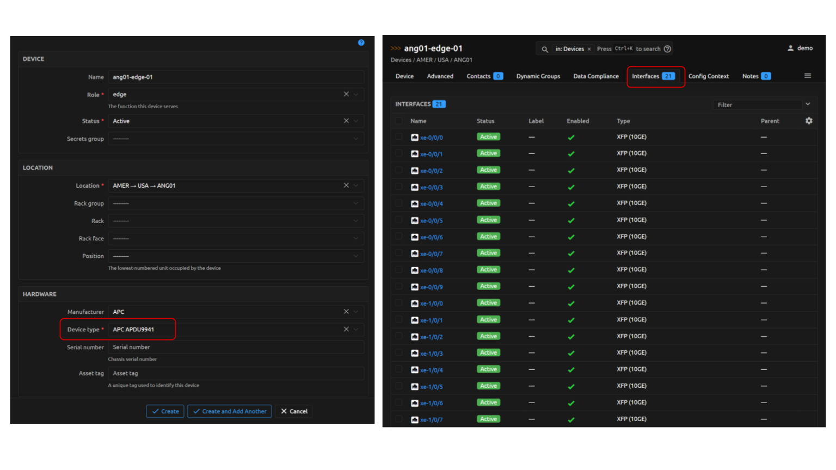Click the search magnifier icon
The image size is (836, 470).
544,49
